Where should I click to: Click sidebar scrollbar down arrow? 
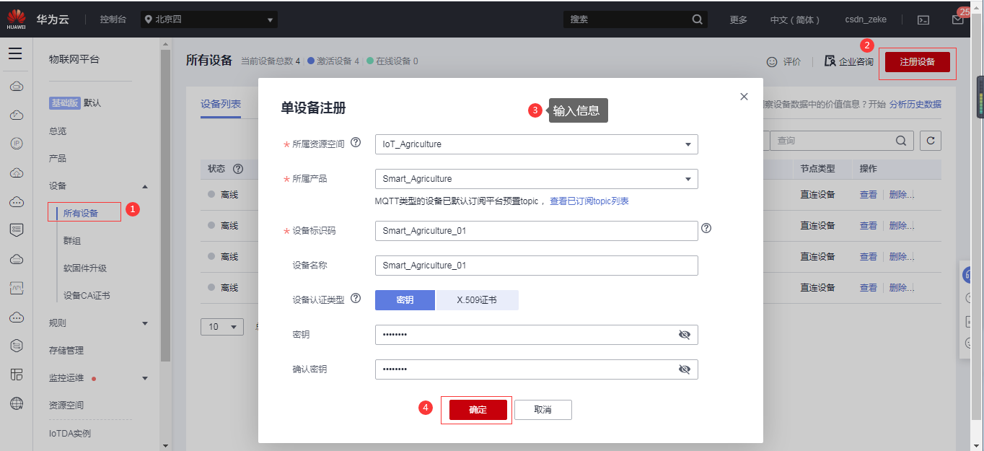165,445
